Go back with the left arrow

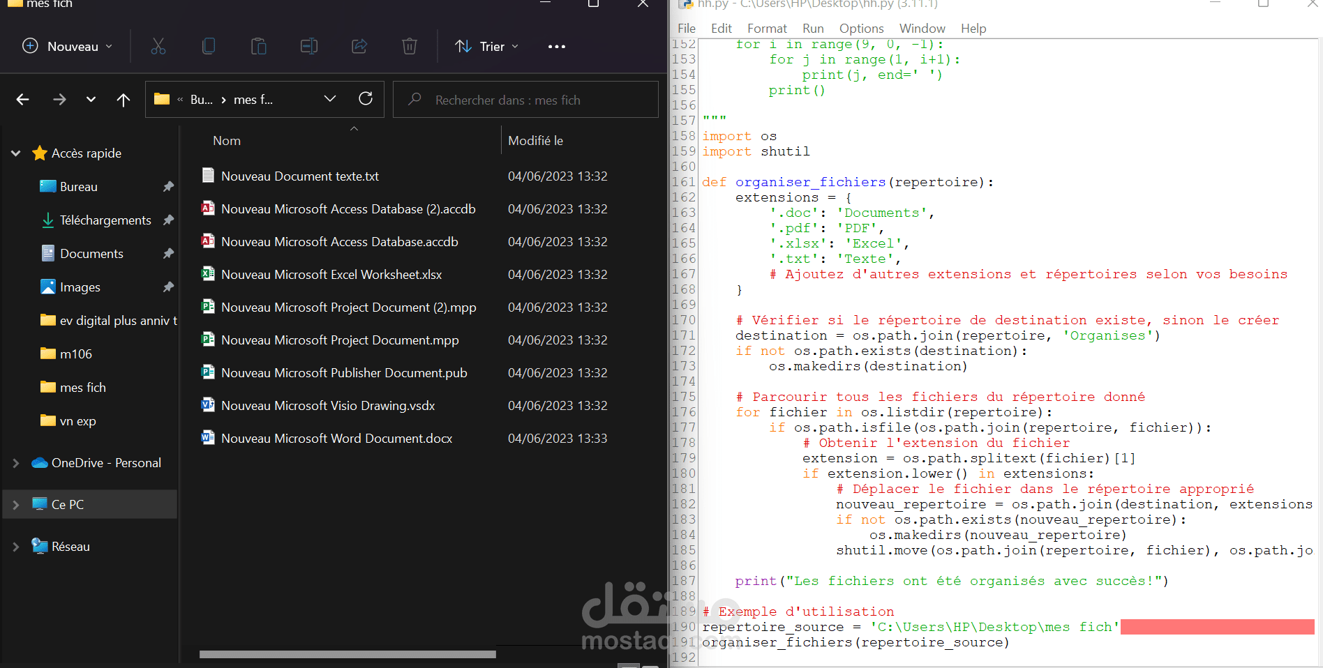pos(22,100)
